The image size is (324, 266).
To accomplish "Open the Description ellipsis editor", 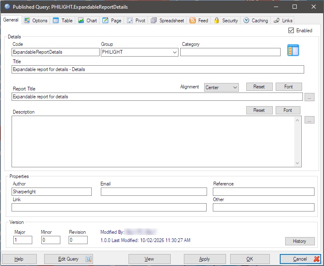I will point(309,120).
